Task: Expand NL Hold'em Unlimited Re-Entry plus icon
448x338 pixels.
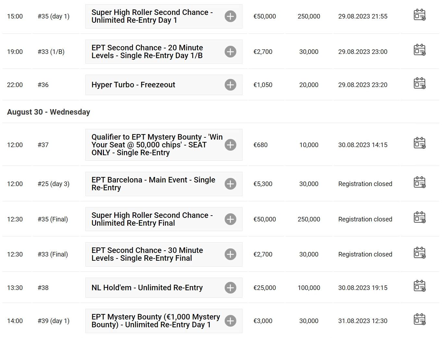Action: point(230,288)
